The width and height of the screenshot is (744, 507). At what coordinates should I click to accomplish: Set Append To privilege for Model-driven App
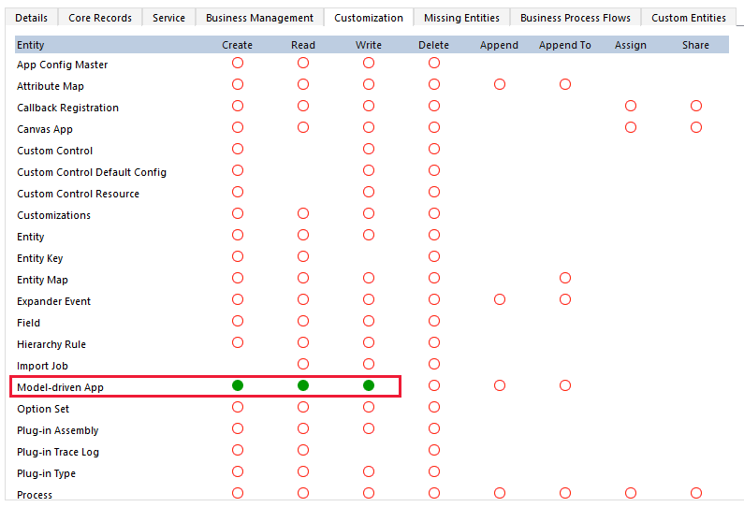[565, 385]
